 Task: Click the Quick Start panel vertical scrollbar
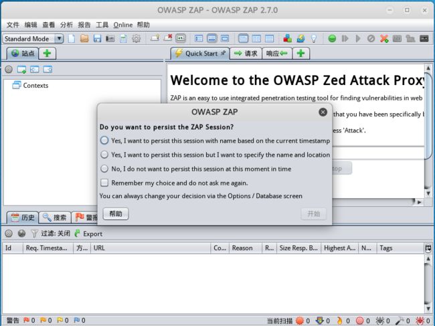coord(428,131)
